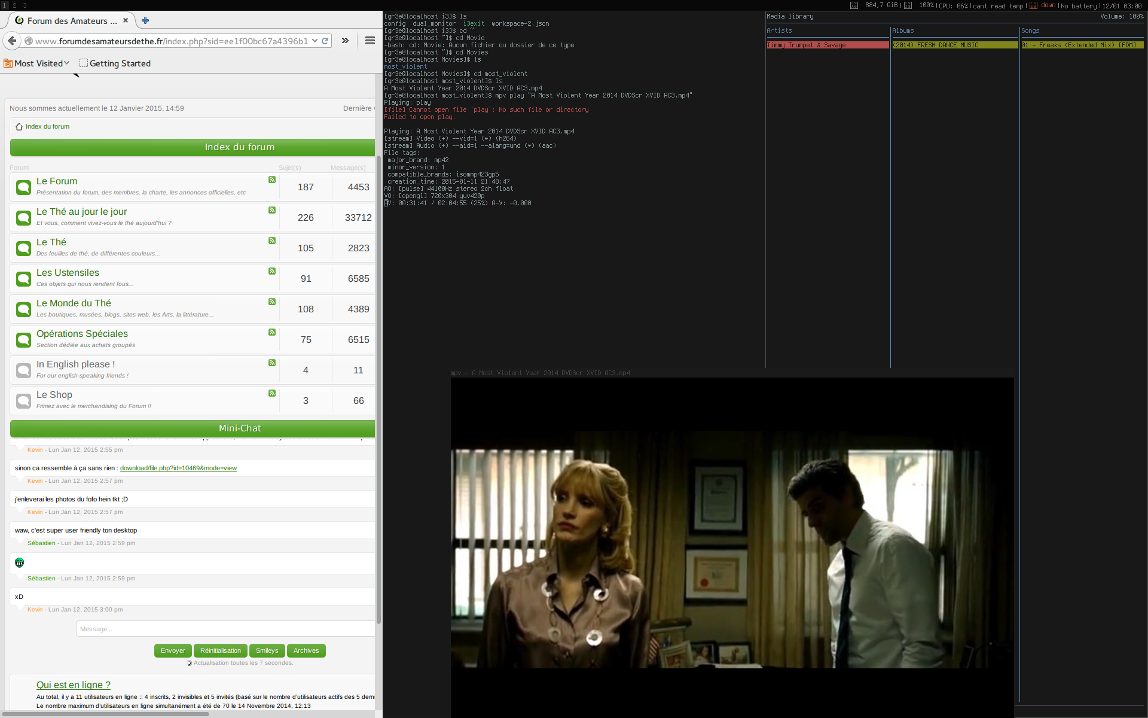Click the Réinitialisation button

tap(221, 650)
